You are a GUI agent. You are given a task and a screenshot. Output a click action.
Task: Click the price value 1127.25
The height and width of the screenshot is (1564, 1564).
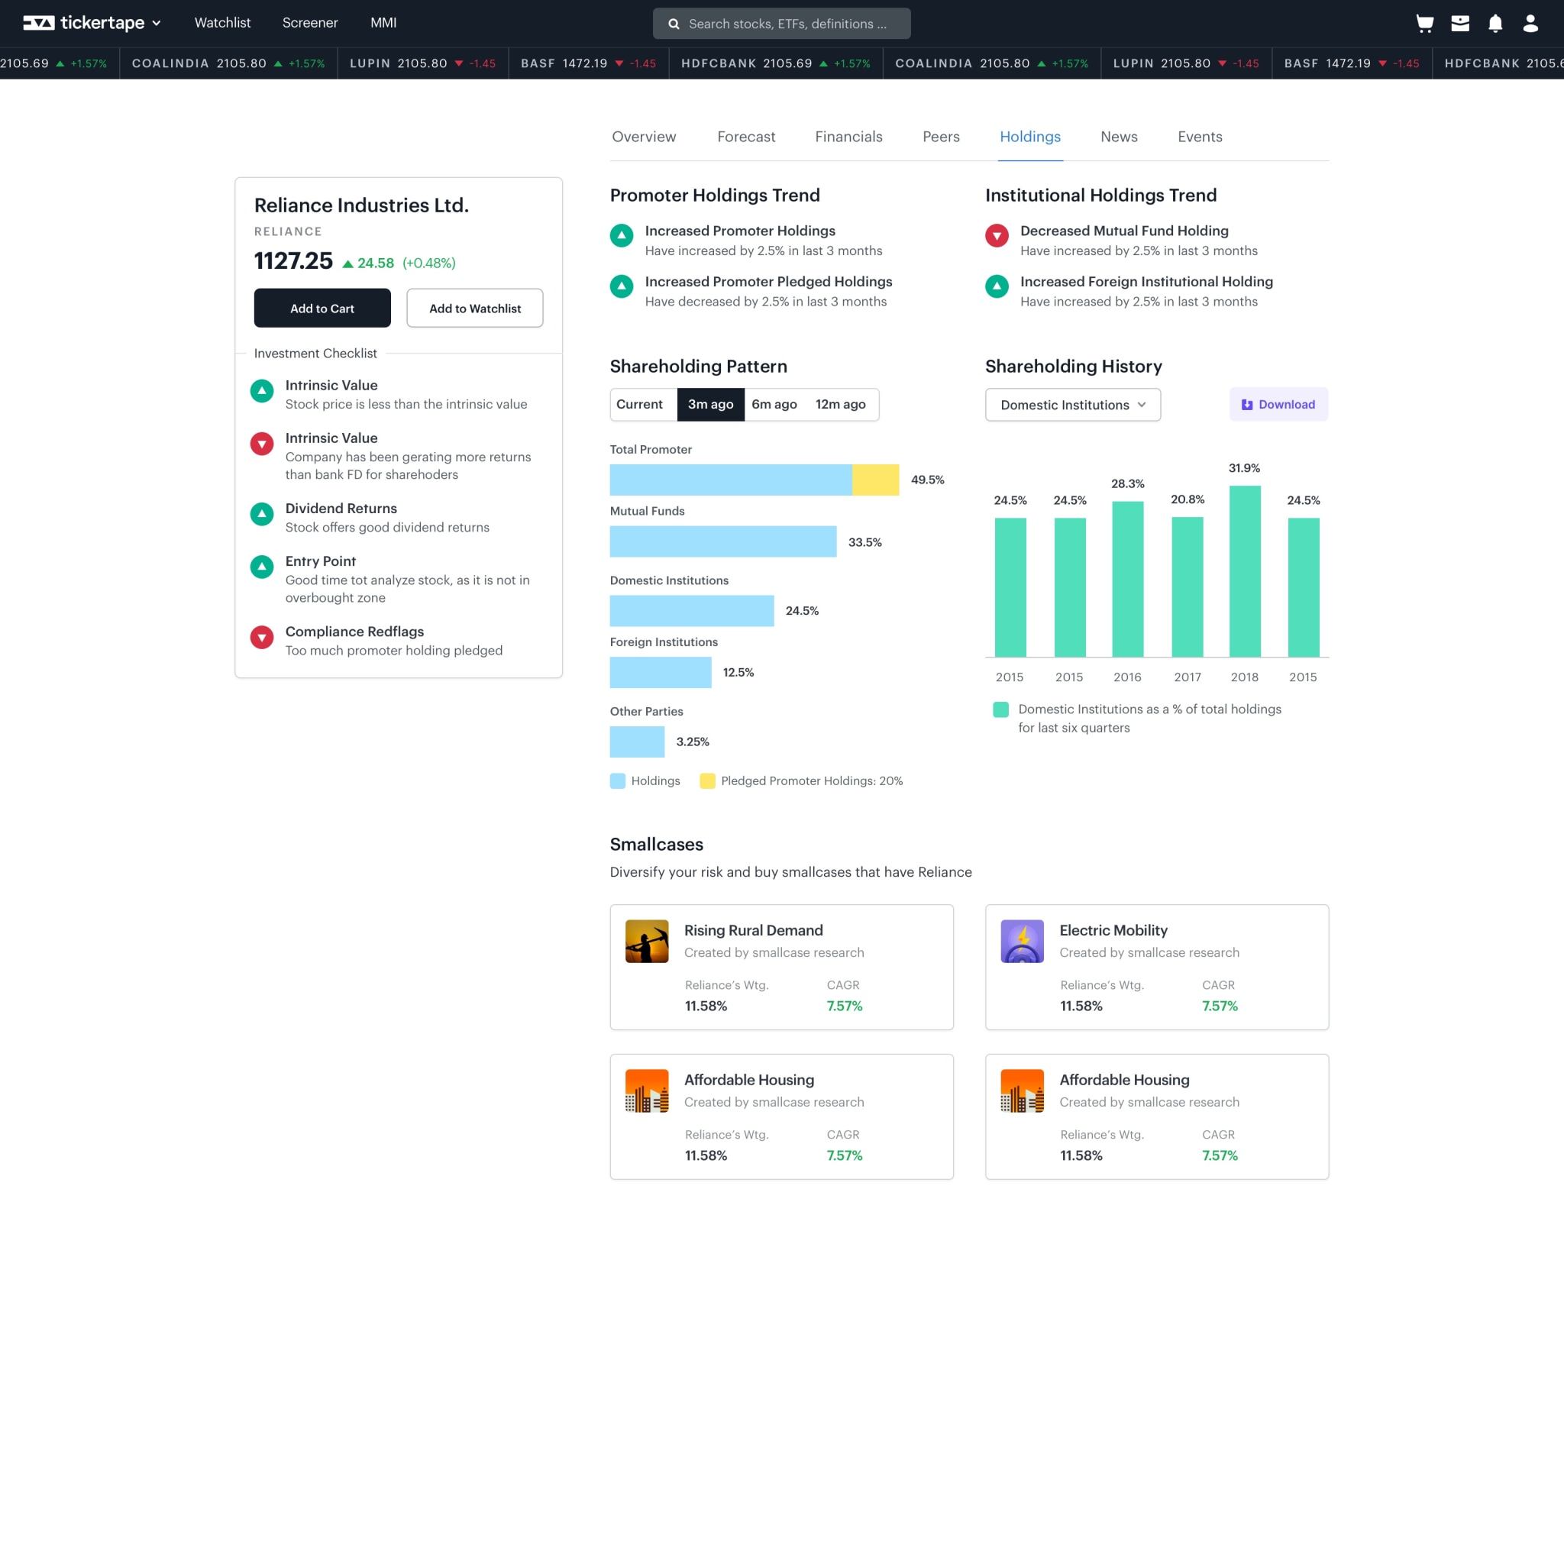(x=293, y=261)
